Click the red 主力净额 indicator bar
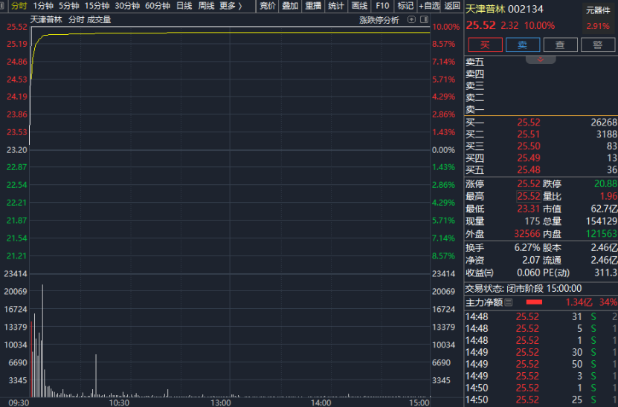618x407 pixels. coord(534,302)
